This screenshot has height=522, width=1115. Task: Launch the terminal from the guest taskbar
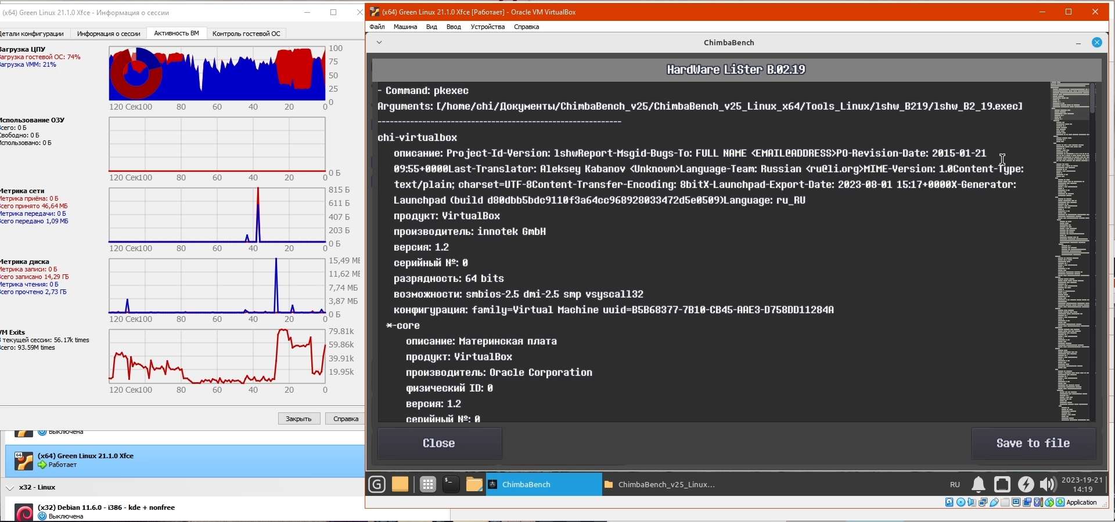[451, 484]
